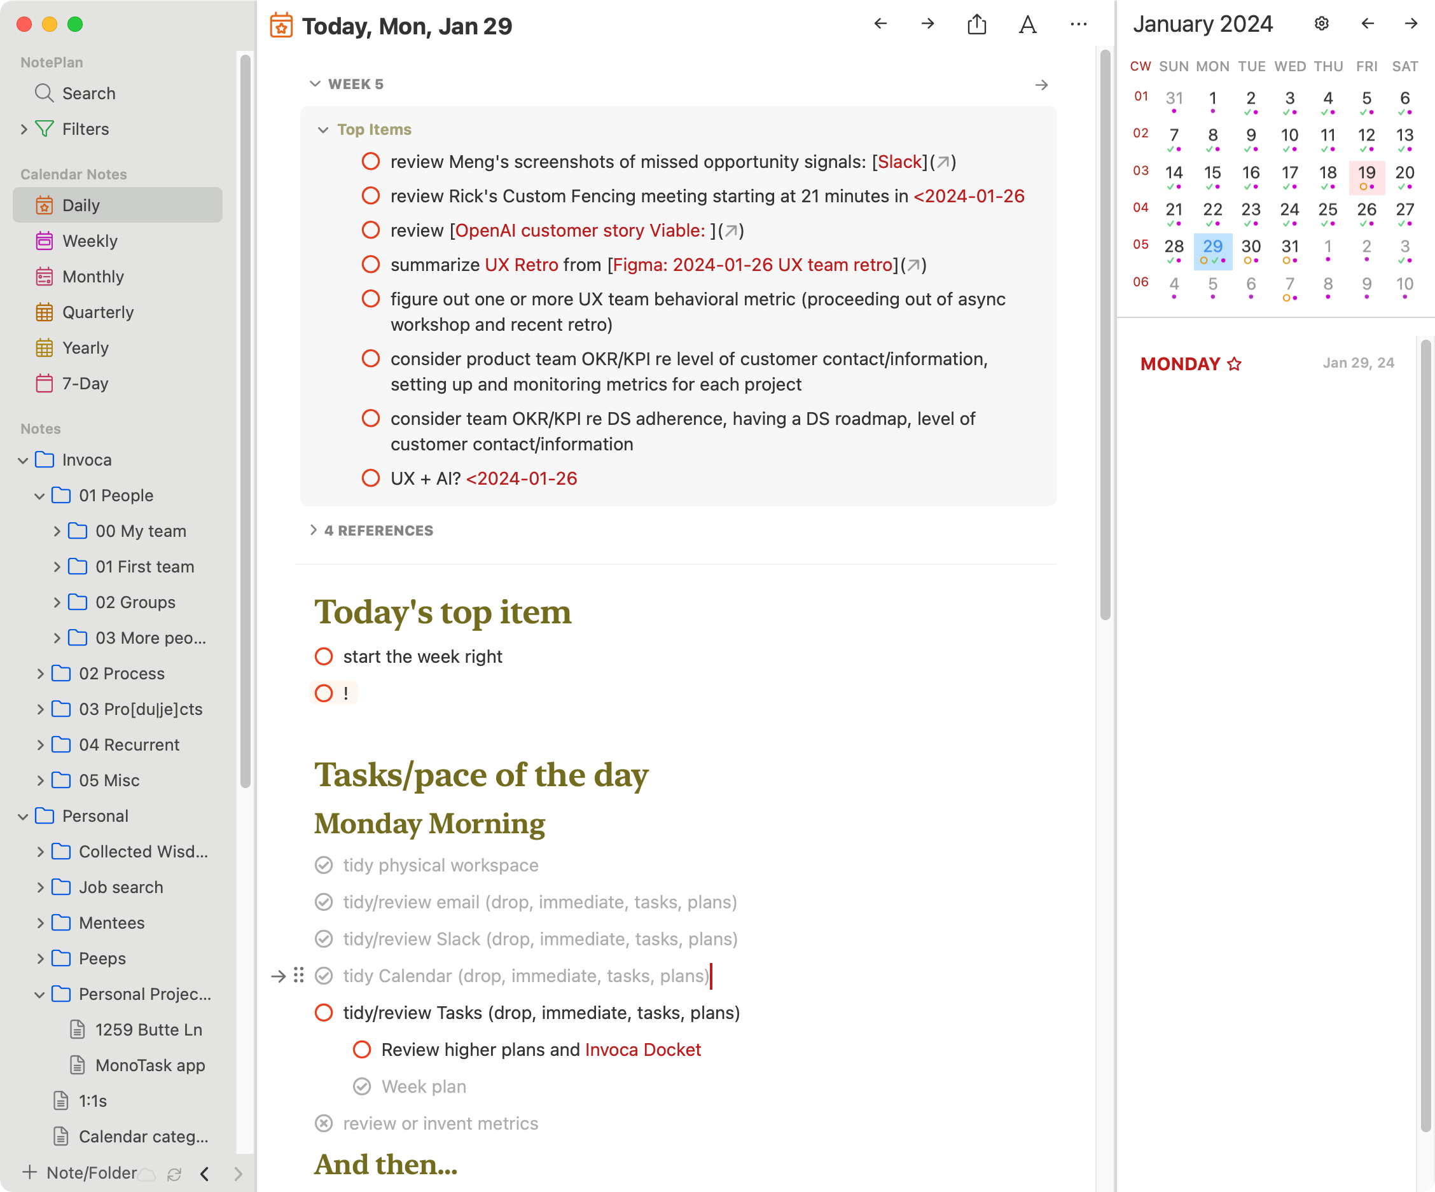The height and width of the screenshot is (1192, 1435).
Task: Expand the 02 Process folder
Action: tap(39, 674)
